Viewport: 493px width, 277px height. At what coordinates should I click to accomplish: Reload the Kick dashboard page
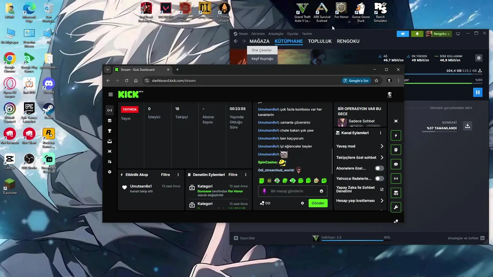[x=126, y=80]
